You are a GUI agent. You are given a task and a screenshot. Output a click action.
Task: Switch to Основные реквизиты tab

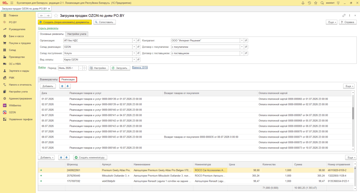click(x=52, y=34)
